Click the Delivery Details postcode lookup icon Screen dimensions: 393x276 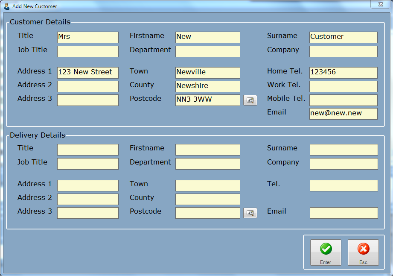coord(250,213)
